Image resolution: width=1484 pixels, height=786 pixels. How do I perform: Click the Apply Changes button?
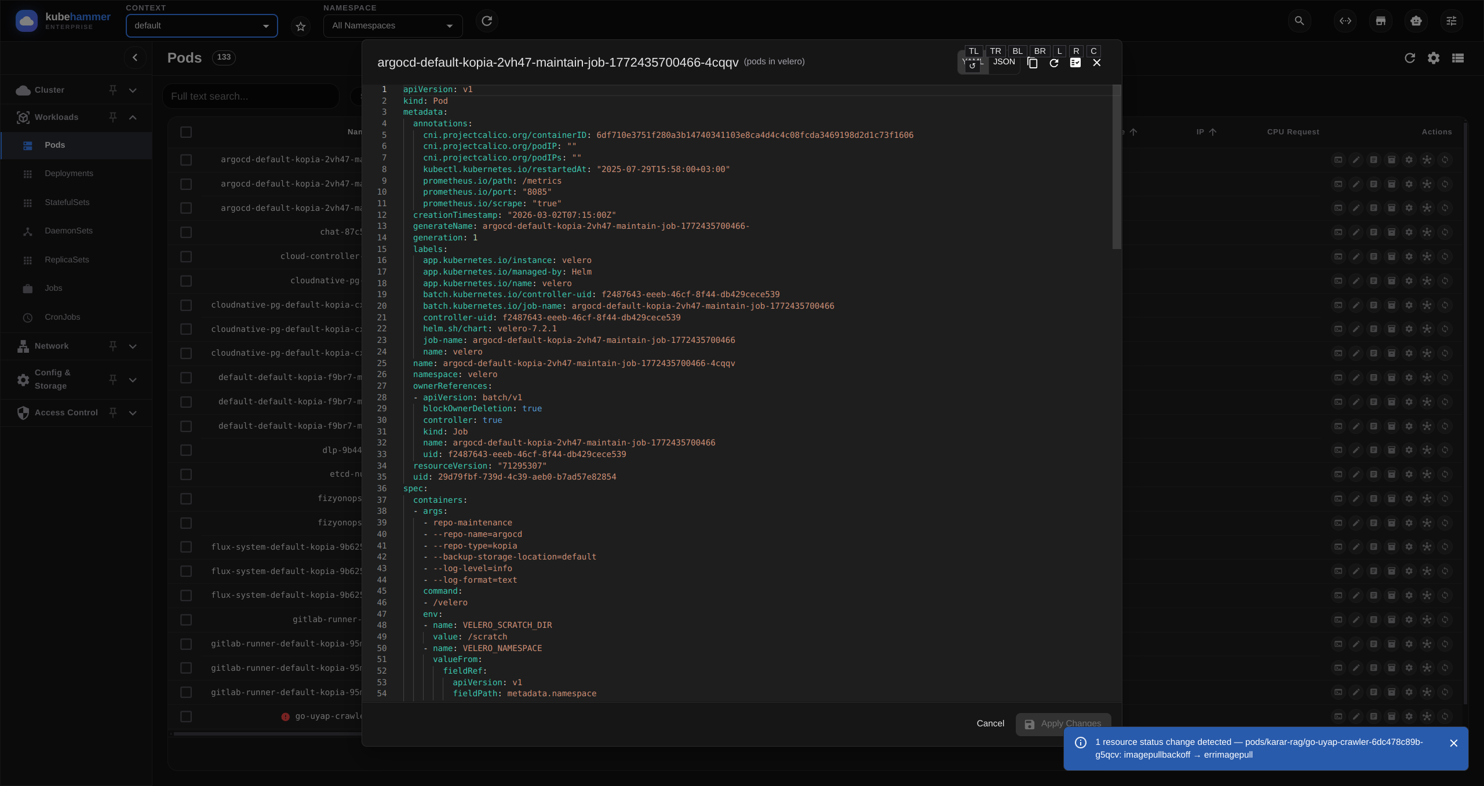[x=1063, y=724]
